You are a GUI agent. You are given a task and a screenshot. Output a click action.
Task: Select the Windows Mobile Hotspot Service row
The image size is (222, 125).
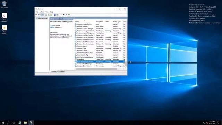(100, 33)
